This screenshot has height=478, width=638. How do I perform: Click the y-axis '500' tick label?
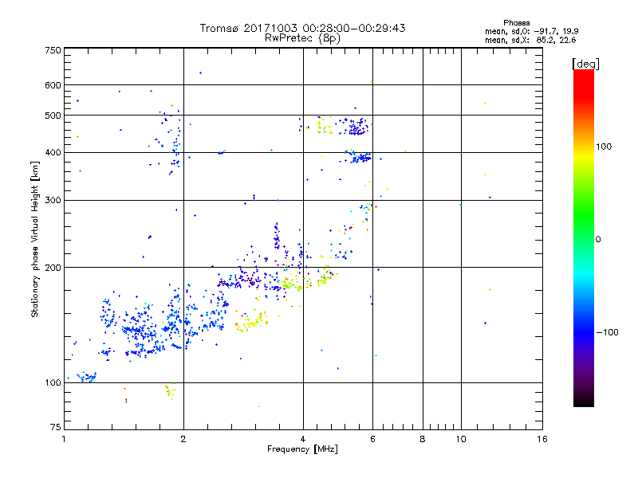[x=53, y=116]
